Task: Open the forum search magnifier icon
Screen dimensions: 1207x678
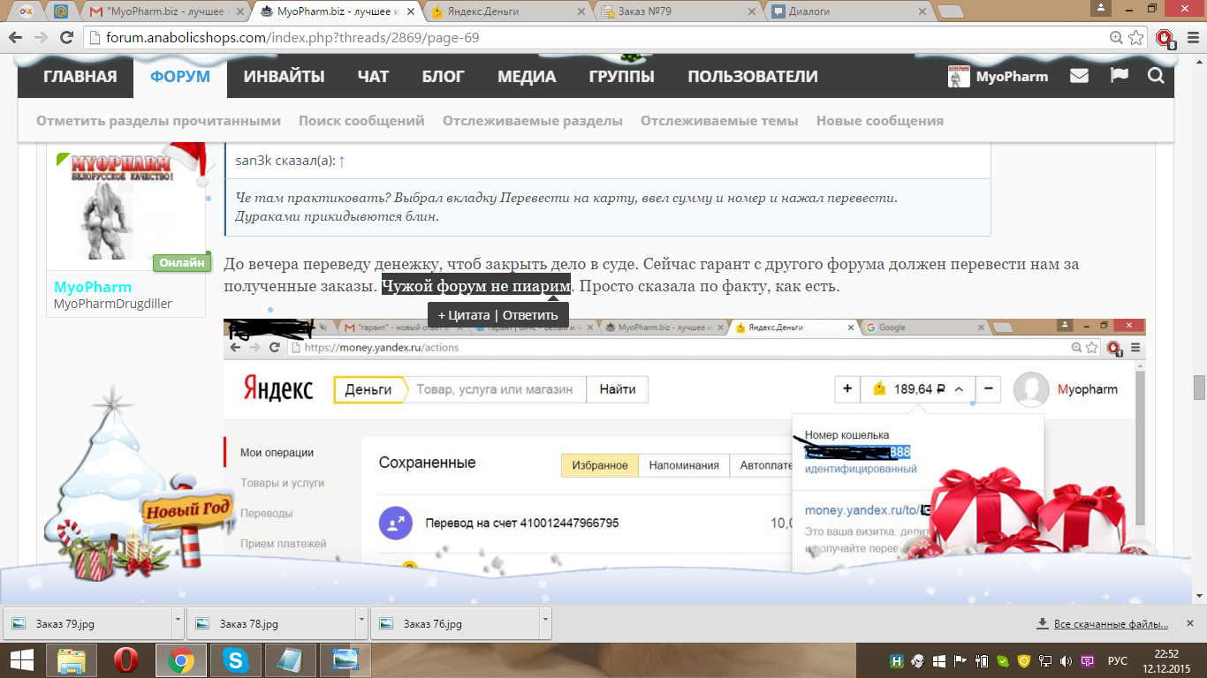Action: pos(1156,76)
